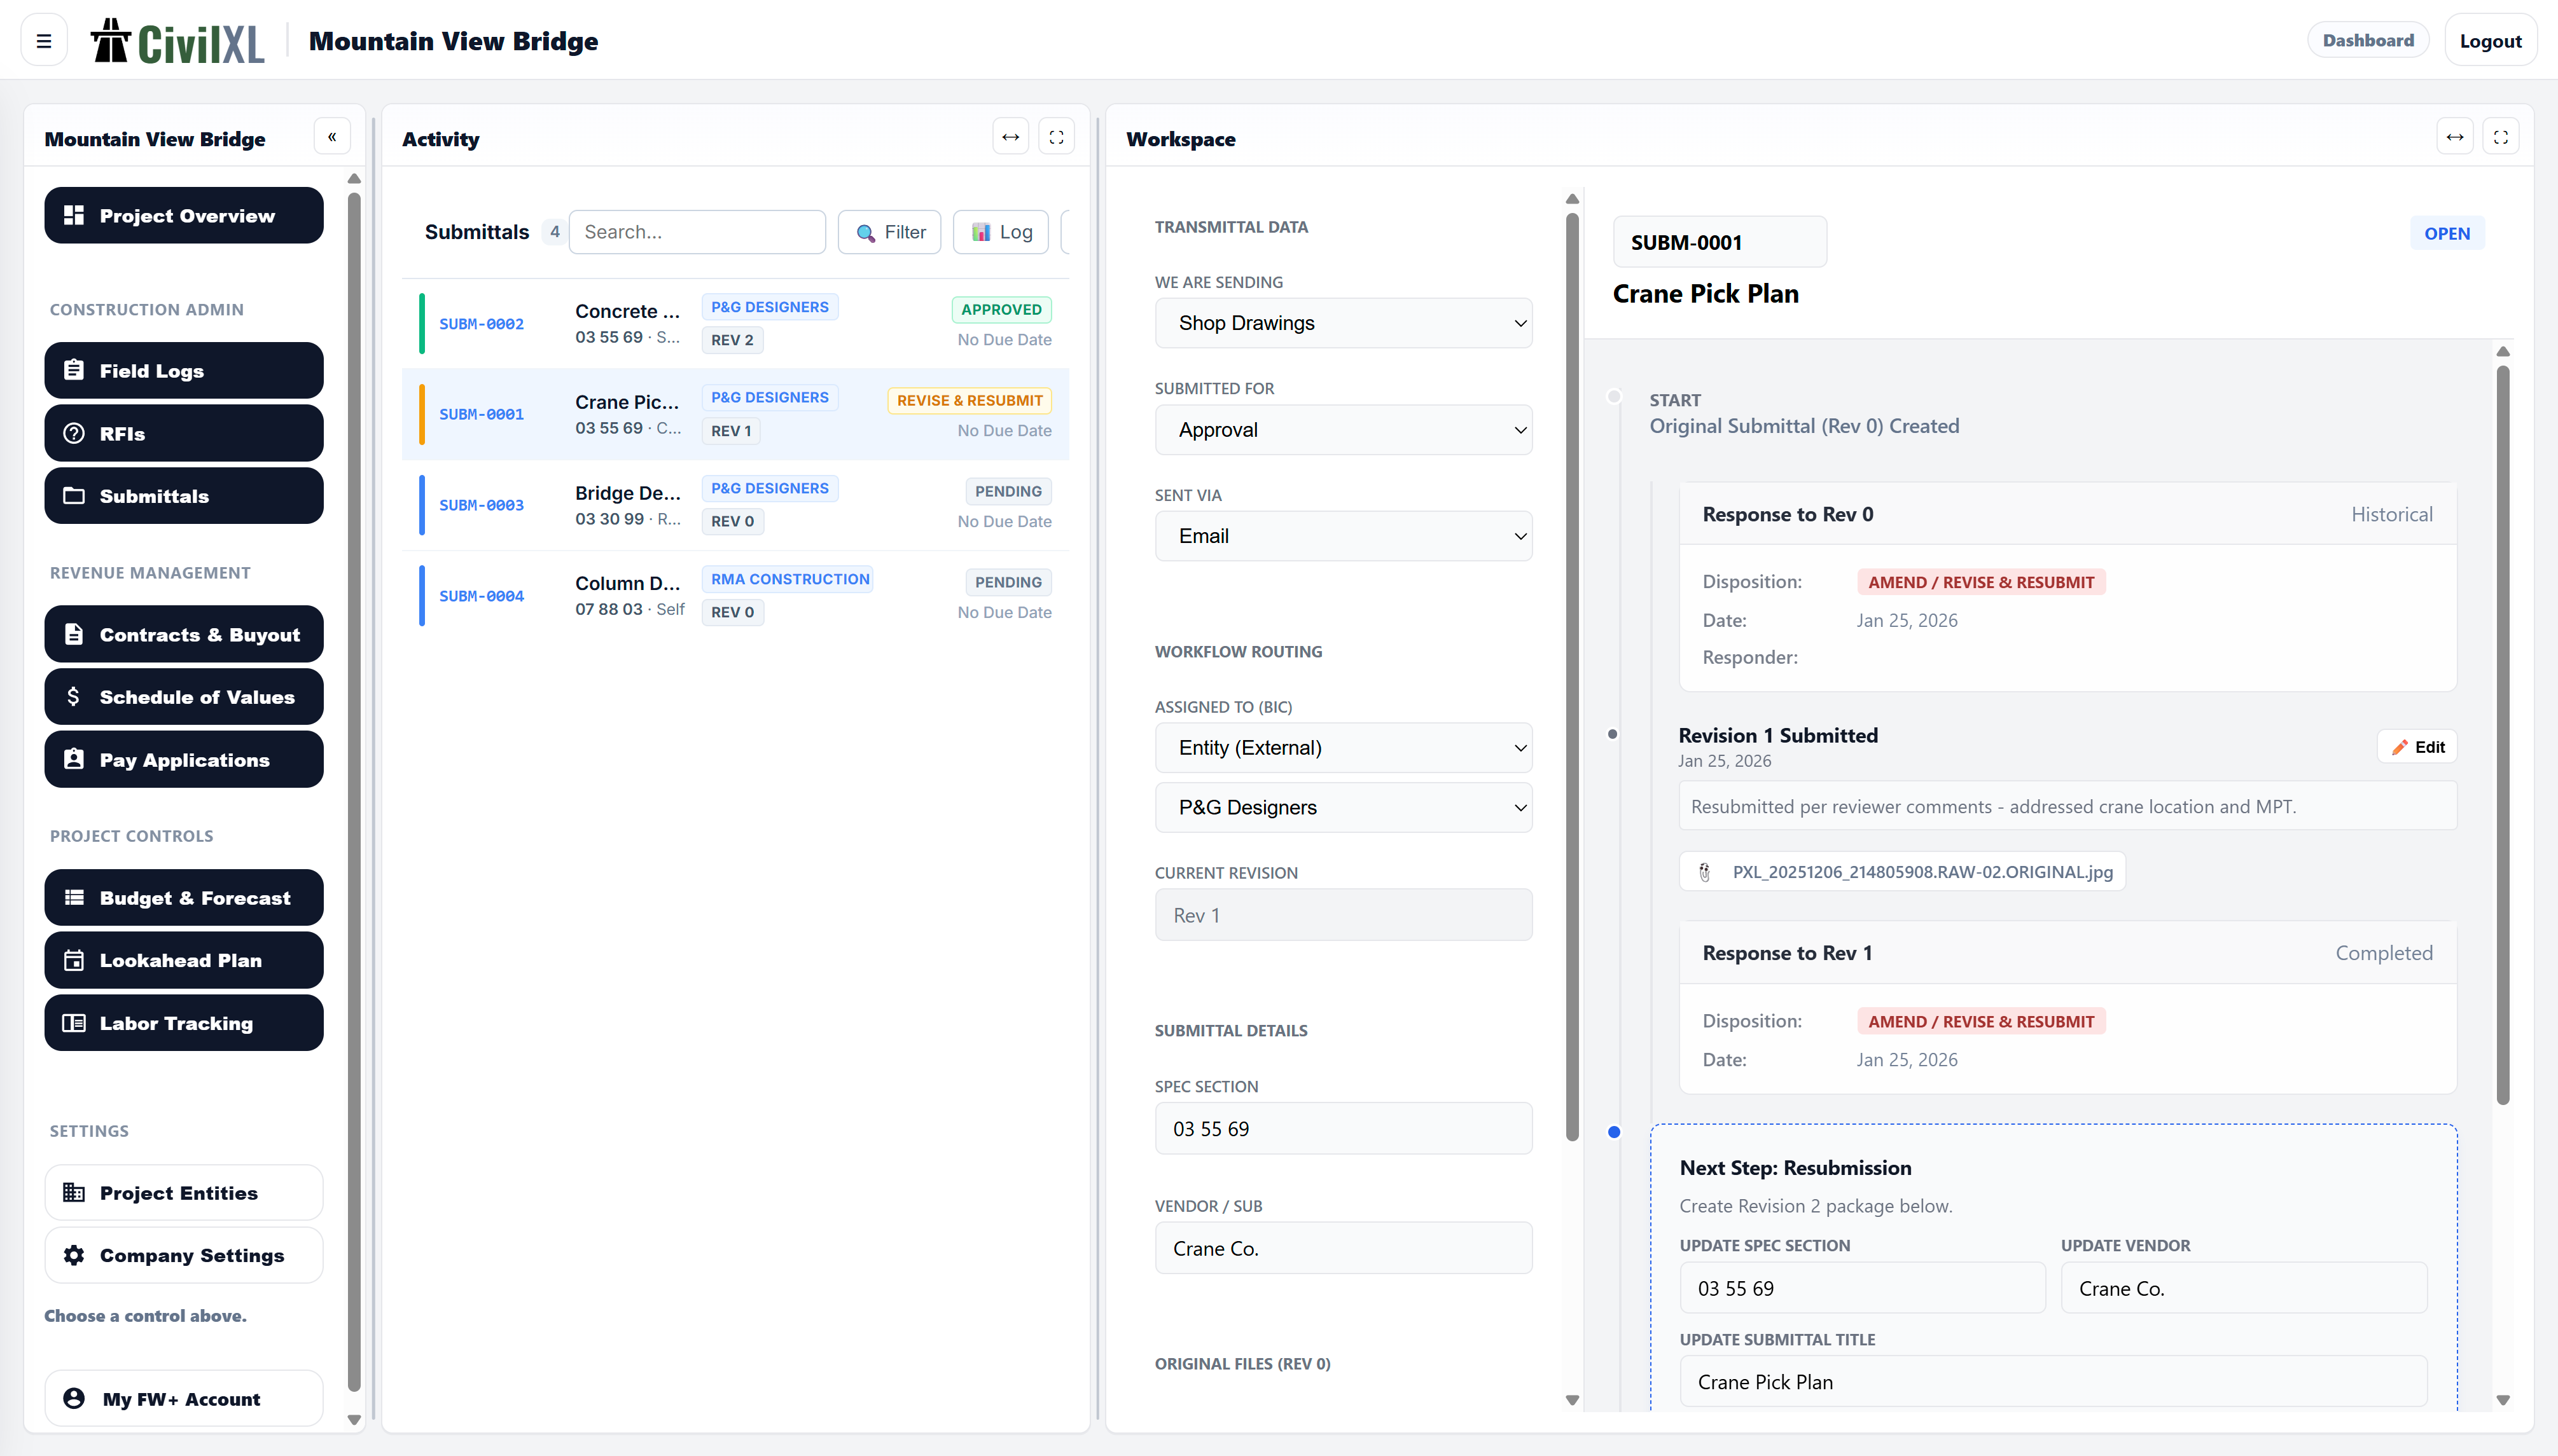The image size is (2558, 1456).
Task: Expand Activity panel to fullscreen
Action: (x=1057, y=137)
